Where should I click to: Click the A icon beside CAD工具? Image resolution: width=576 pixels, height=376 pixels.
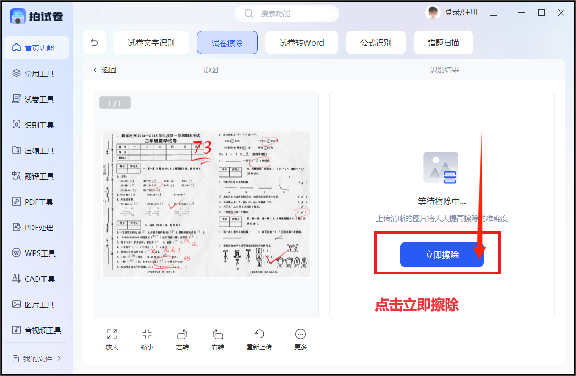16,278
